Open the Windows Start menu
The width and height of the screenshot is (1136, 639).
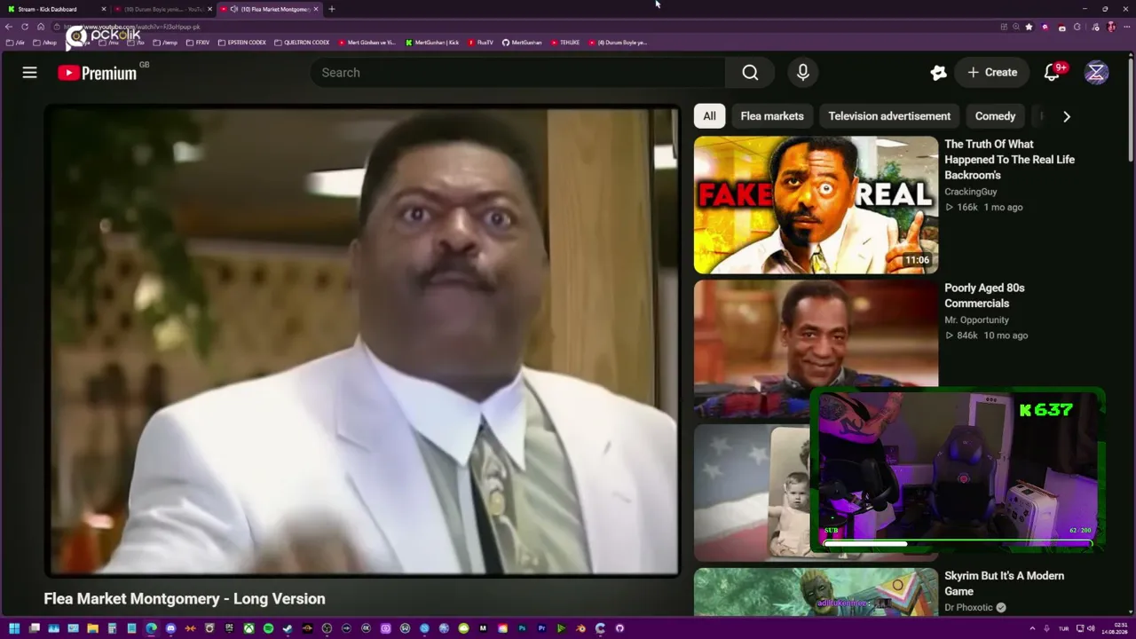(x=14, y=628)
